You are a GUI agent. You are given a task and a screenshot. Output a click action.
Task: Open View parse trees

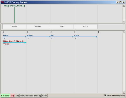click(x=27, y=96)
